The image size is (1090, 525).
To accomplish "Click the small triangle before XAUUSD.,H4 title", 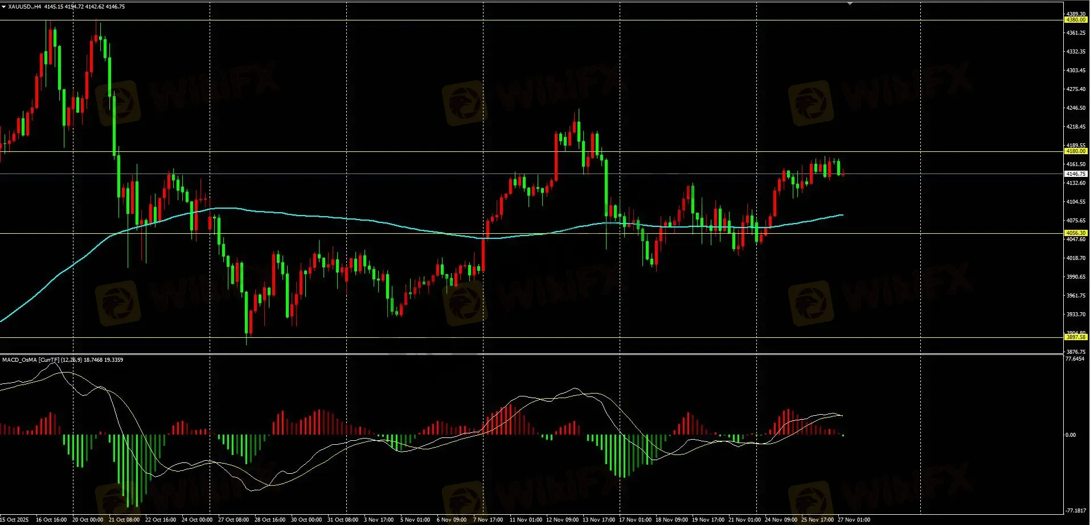I will click(x=3, y=7).
